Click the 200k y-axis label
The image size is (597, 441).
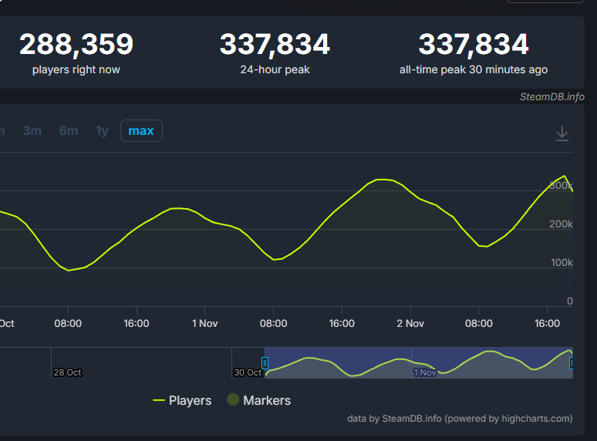point(562,224)
